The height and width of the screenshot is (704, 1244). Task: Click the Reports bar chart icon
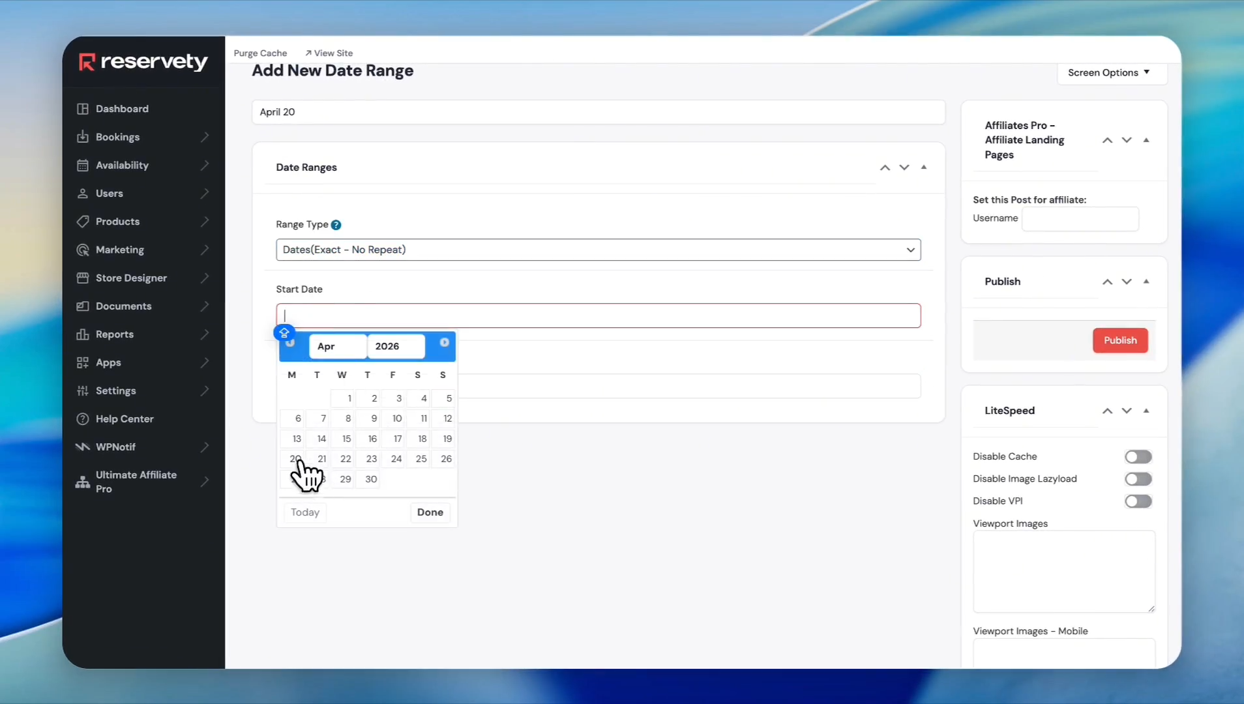tap(83, 334)
